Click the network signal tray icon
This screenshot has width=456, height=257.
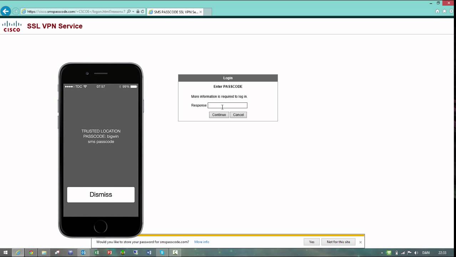(x=403, y=253)
